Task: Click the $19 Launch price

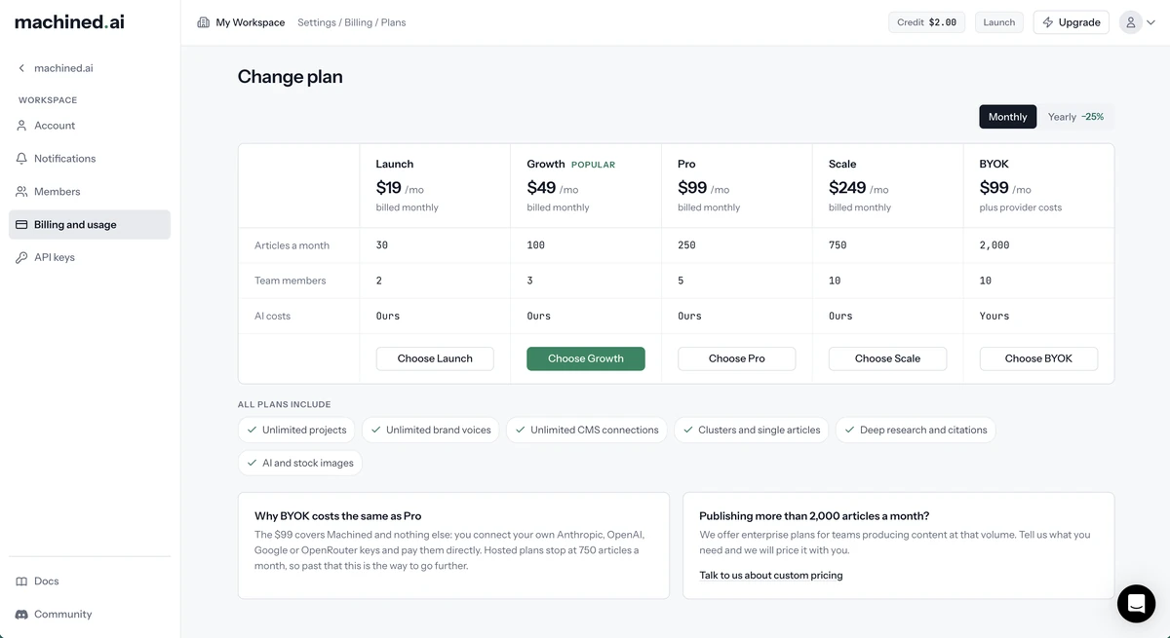Action: (389, 188)
